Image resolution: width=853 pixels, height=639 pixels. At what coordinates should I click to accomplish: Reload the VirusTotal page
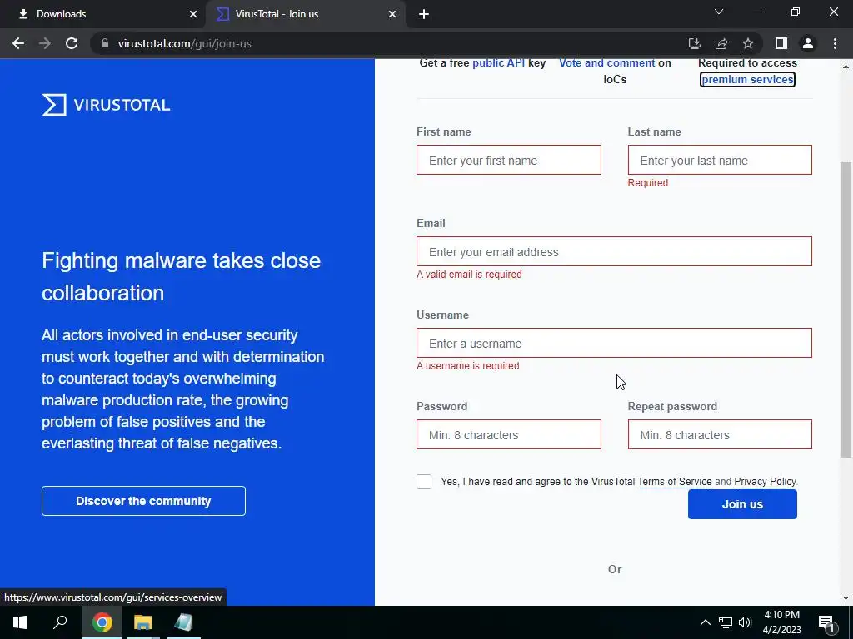(x=72, y=43)
